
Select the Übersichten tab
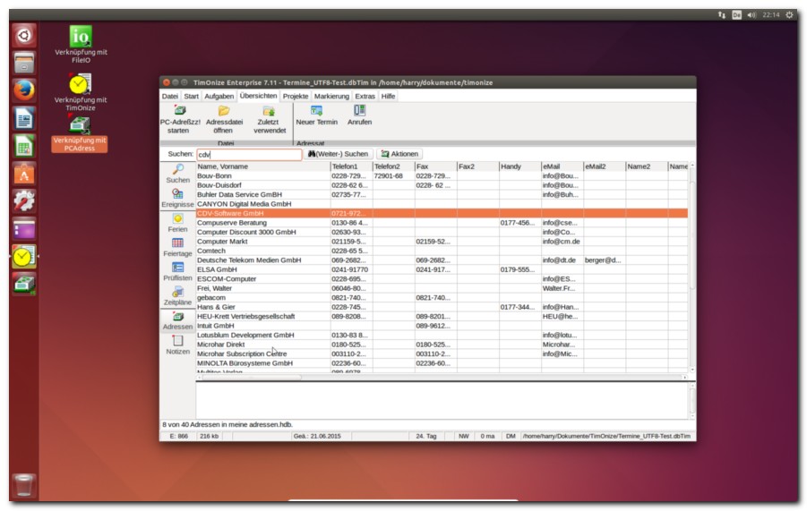258,96
